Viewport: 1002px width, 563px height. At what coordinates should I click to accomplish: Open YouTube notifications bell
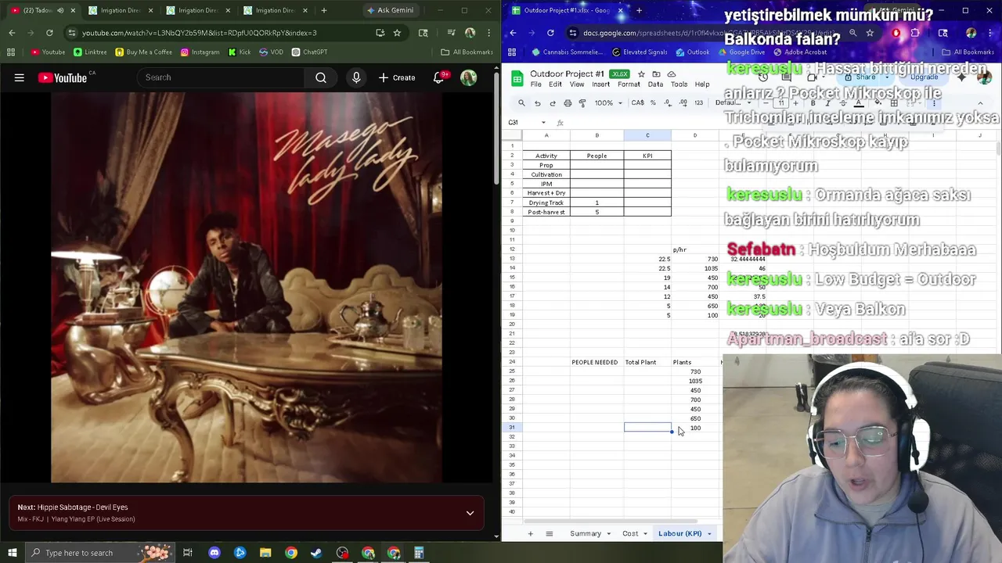point(438,77)
